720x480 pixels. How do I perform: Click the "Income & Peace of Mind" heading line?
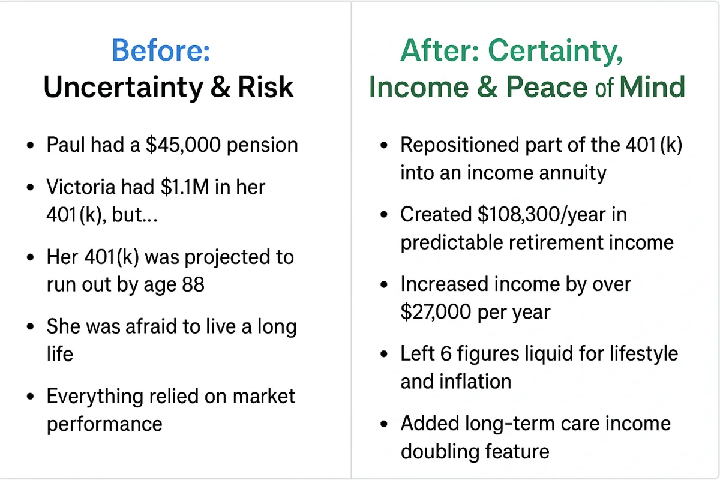(527, 87)
